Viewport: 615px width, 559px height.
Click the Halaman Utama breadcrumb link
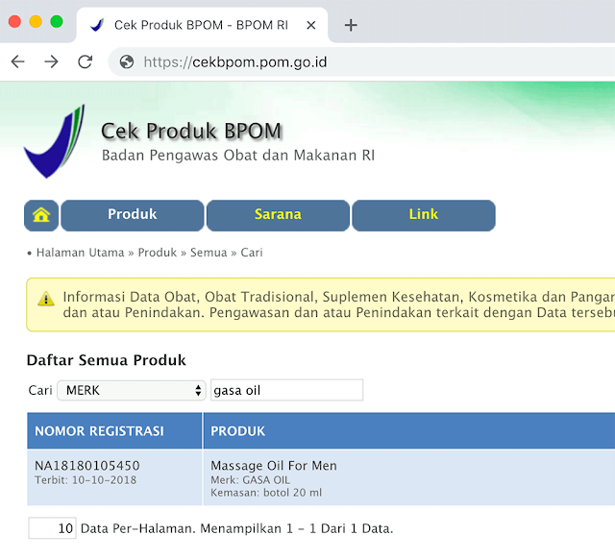pos(80,253)
